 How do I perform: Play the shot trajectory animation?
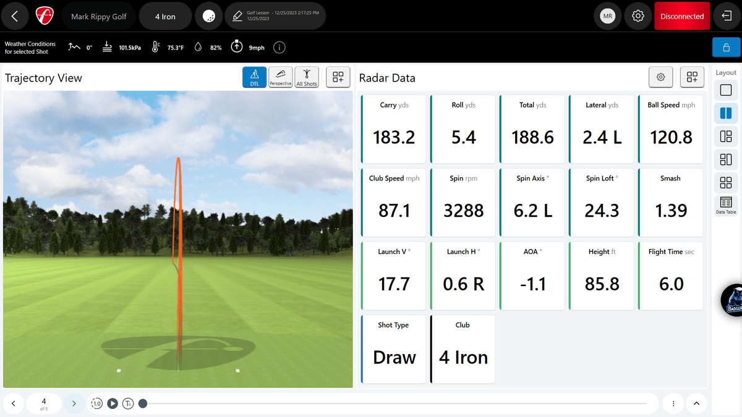113,403
